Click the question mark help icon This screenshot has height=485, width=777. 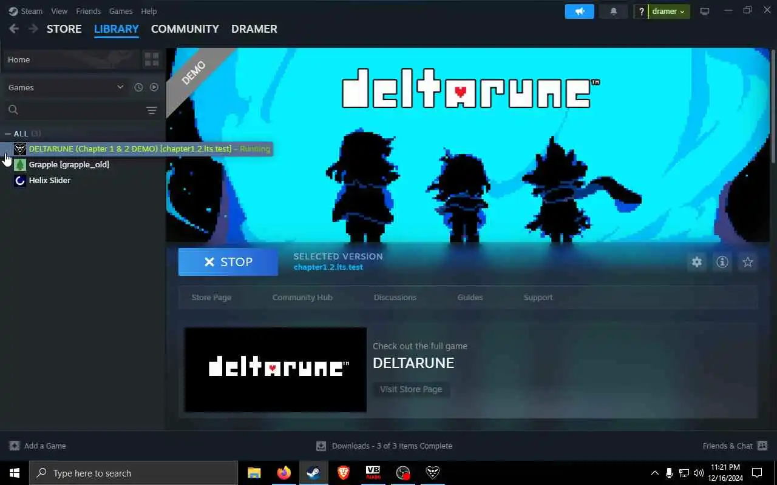[x=641, y=12]
